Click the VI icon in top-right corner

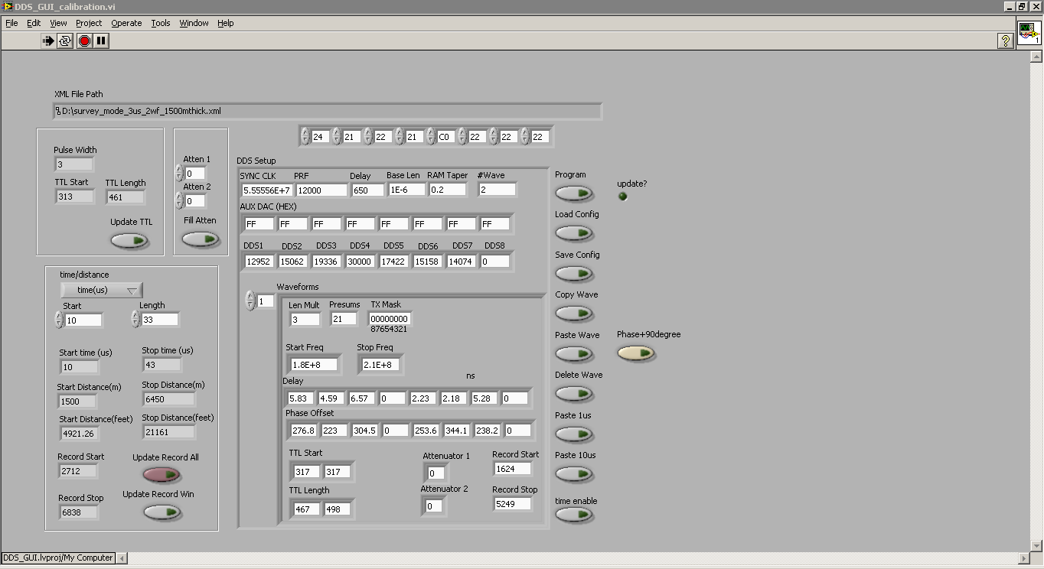pyautogui.click(x=1029, y=34)
